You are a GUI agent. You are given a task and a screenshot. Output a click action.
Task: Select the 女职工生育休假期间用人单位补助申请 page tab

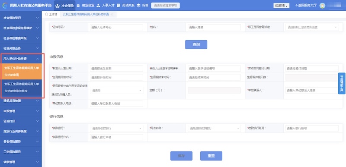point(86,14)
